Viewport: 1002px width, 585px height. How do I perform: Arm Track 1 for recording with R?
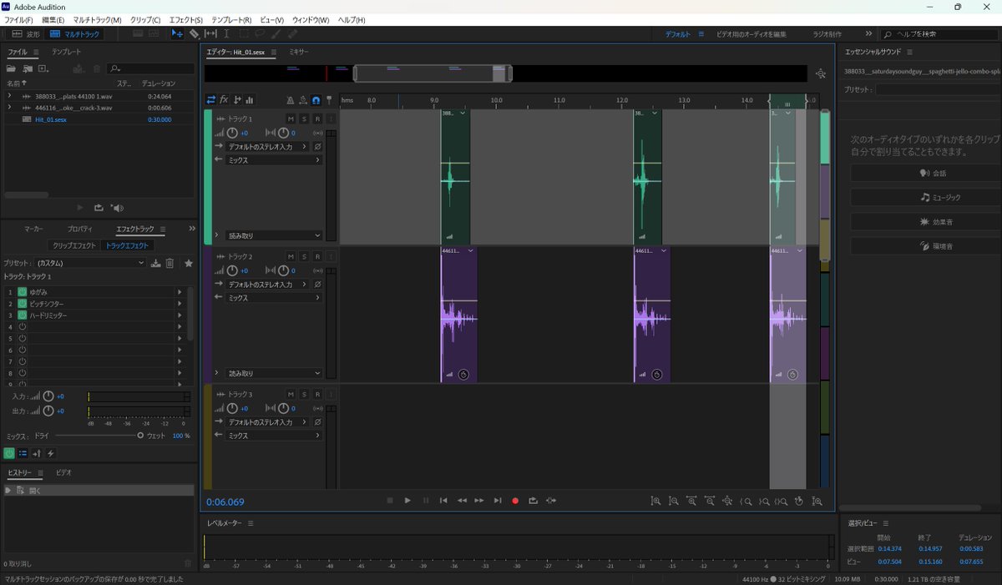317,119
